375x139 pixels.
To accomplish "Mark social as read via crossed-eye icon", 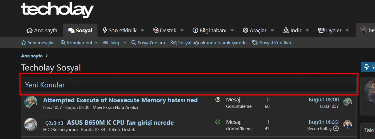I will [x=209, y=43].
